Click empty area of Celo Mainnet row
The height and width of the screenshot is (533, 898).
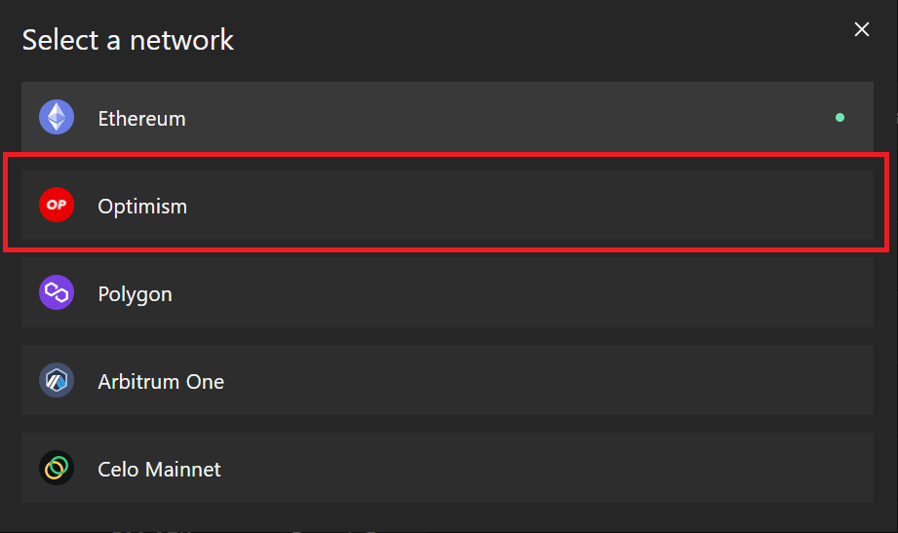pyautogui.click(x=516, y=468)
